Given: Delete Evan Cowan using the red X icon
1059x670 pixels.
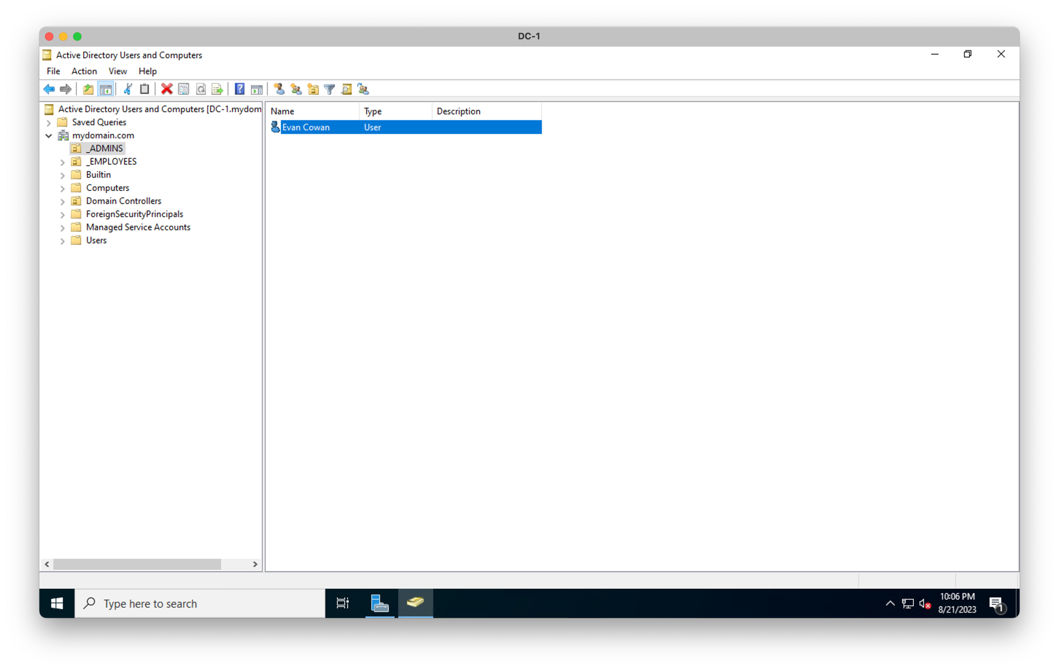Looking at the screenshot, I should (166, 89).
